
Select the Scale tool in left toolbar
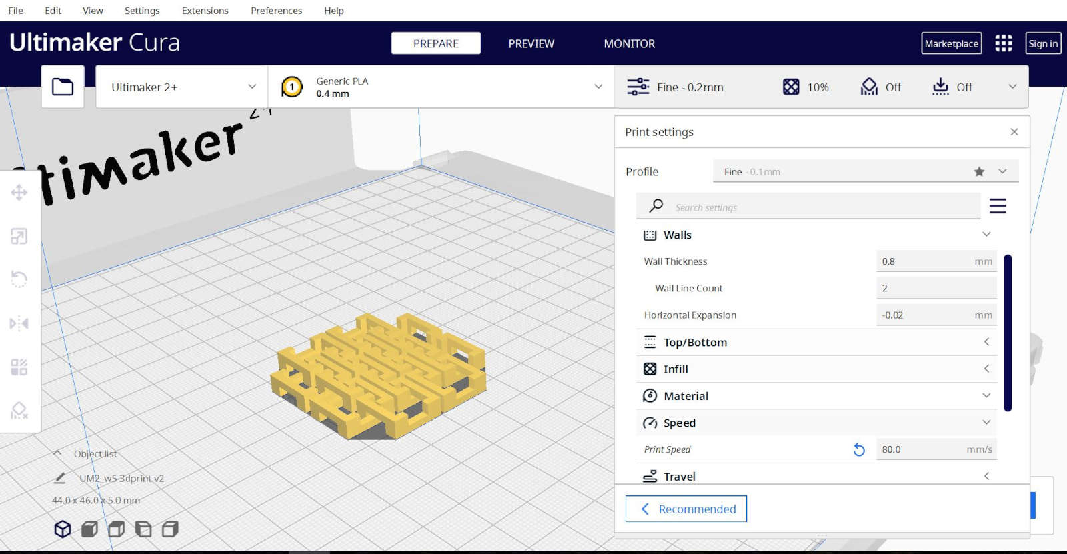[19, 236]
